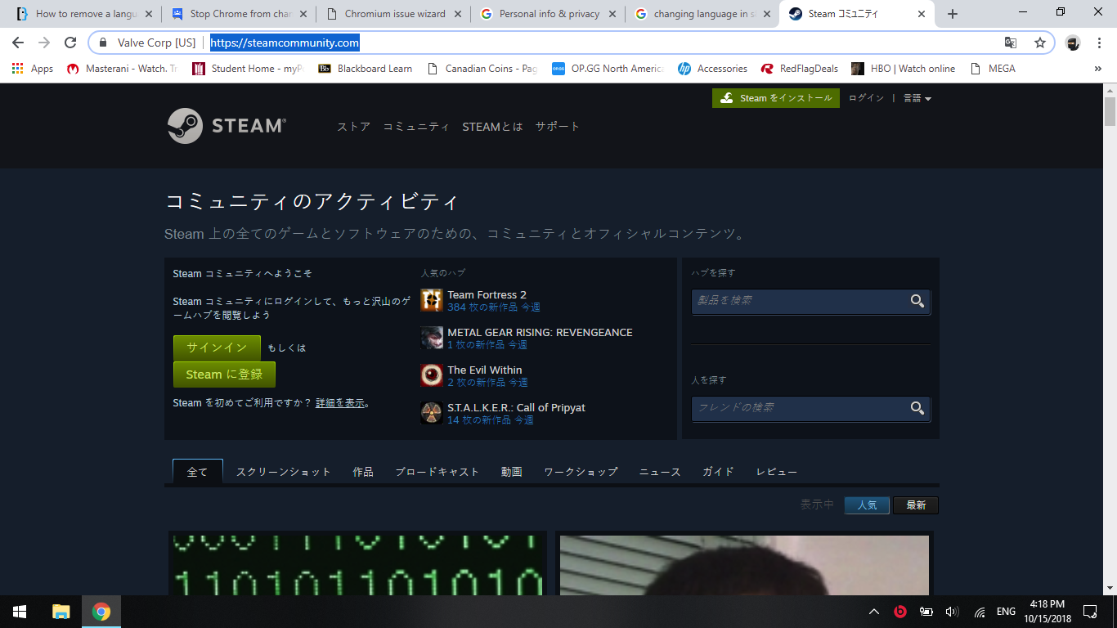This screenshot has height=628, width=1117.
Task: Open File Explorer from the taskbar
Action: click(61, 612)
